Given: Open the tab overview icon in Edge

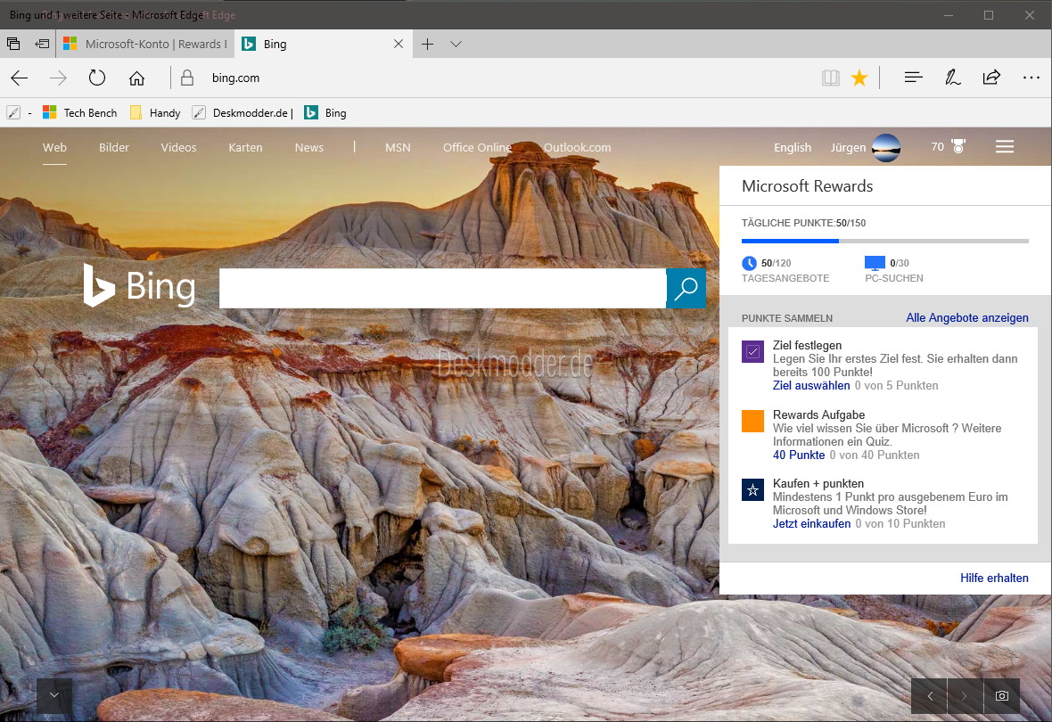Looking at the screenshot, I should coord(13,45).
